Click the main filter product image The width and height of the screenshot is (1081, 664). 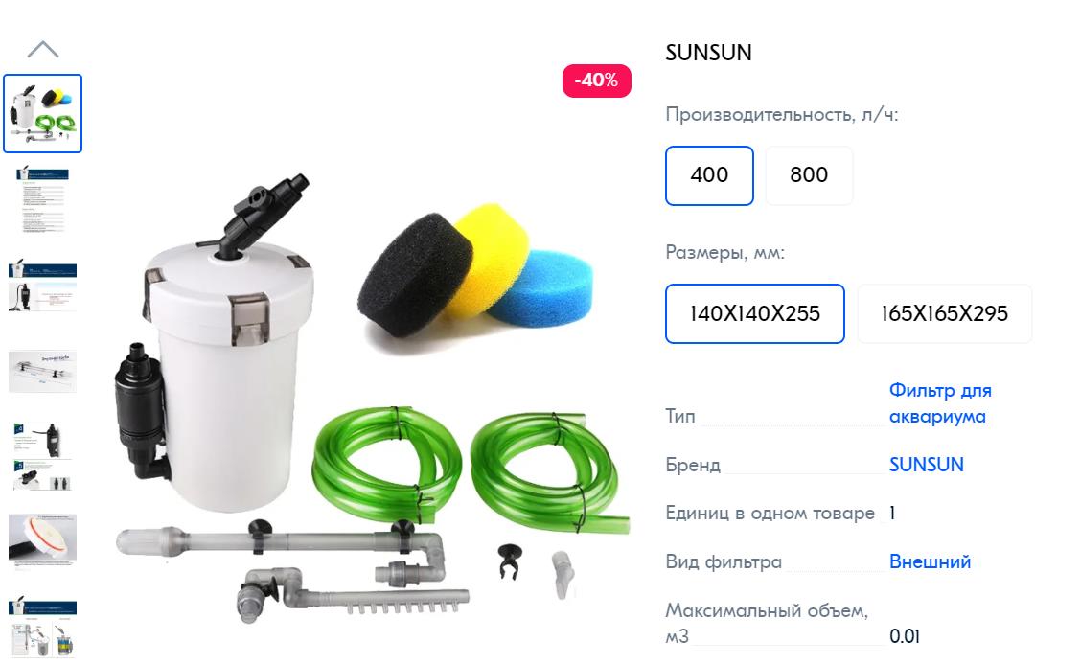(372, 393)
